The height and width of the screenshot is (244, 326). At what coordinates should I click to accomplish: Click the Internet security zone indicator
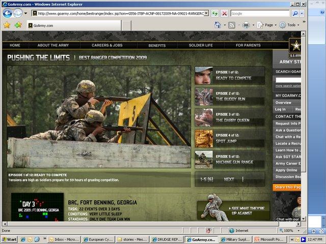[239, 230]
